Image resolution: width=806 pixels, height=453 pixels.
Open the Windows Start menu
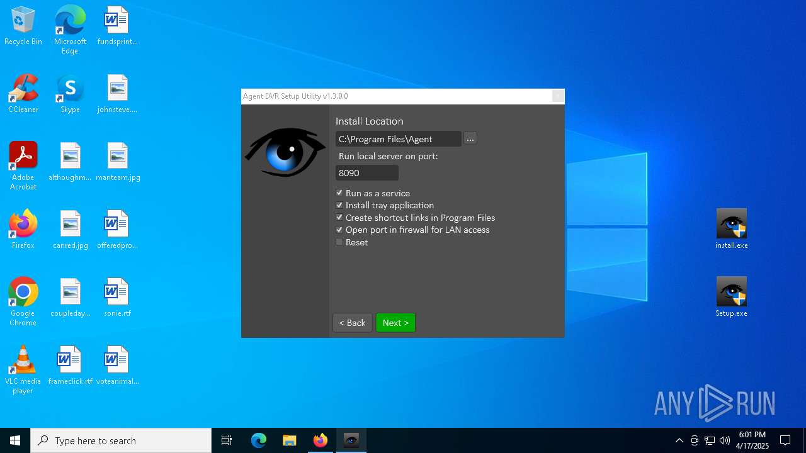[x=15, y=440]
